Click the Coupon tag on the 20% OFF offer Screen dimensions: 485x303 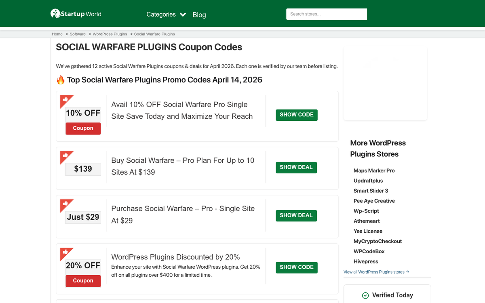click(x=83, y=281)
